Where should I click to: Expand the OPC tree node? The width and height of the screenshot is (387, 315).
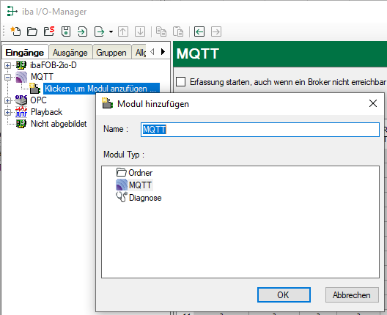(x=7, y=100)
